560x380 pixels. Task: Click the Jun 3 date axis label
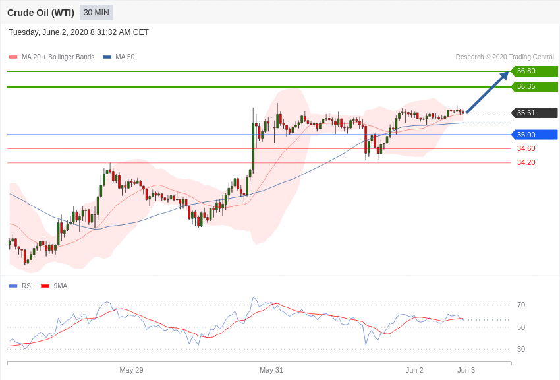[x=466, y=370]
